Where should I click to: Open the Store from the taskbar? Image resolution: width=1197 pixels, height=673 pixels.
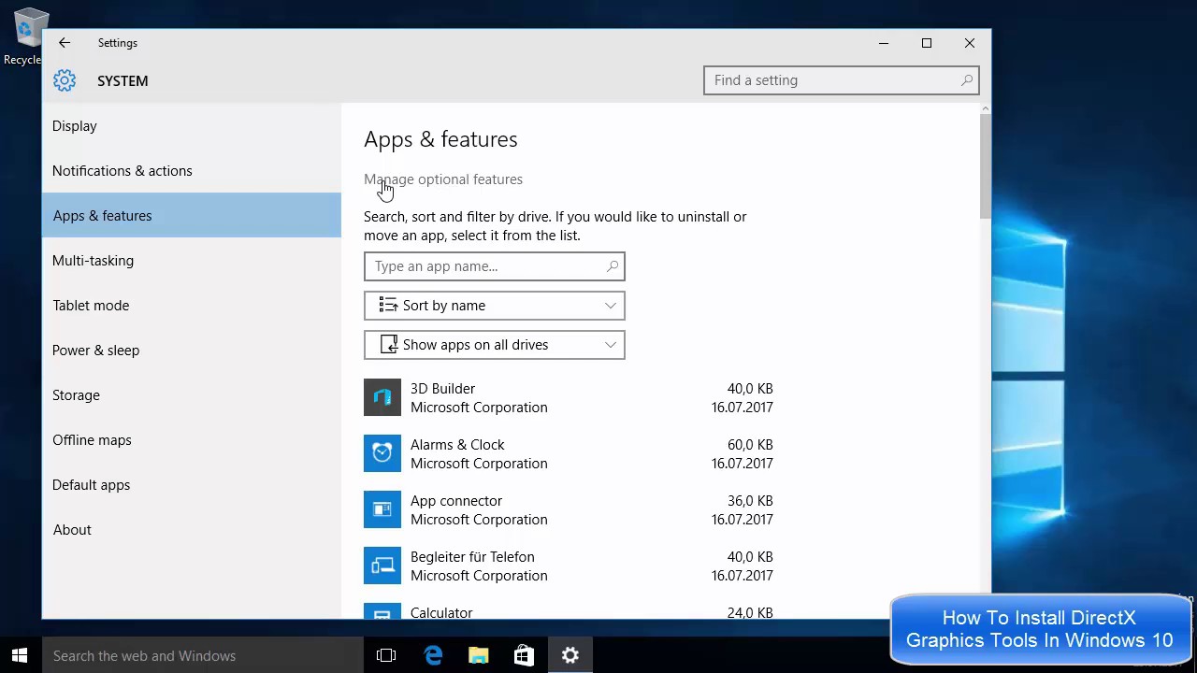pyautogui.click(x=525, y=655)
